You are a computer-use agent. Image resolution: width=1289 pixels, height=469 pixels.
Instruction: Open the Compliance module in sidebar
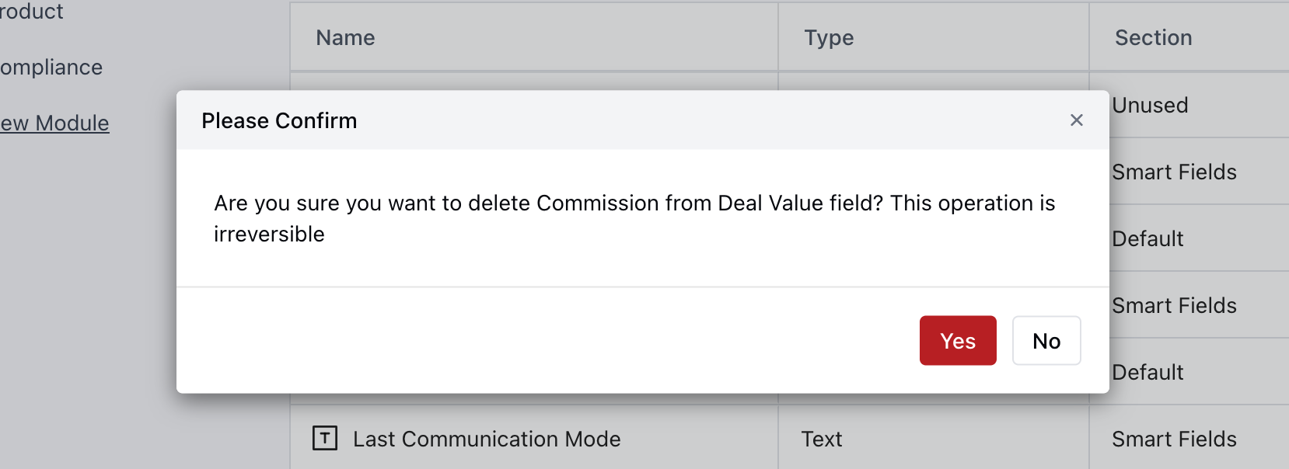tap(51, 68)
